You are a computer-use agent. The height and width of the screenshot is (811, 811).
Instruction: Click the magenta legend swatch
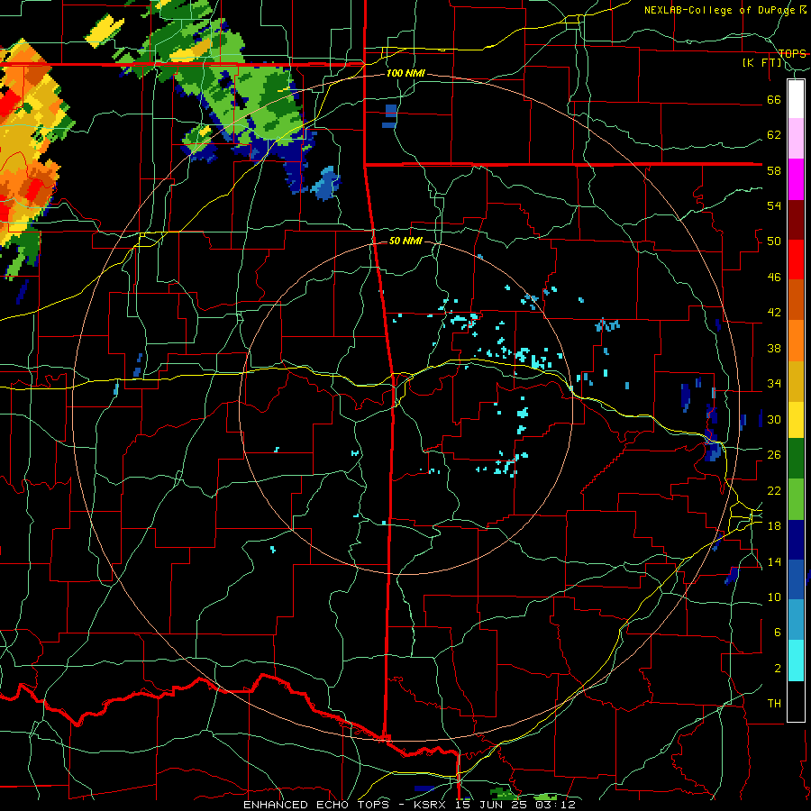(x=796, y=179)
